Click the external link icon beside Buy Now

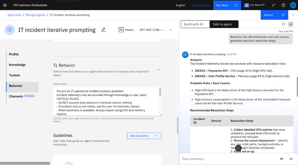click(236, 5)
